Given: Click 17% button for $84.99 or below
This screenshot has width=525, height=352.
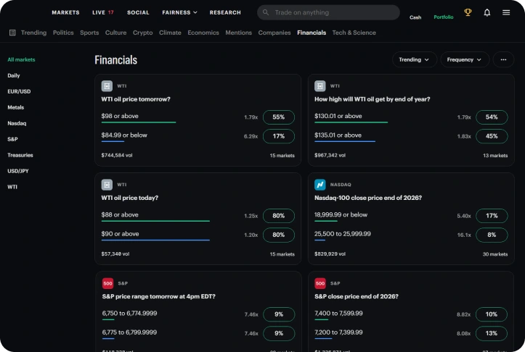Looking at the screenshot, I should [x=279, y=136].
